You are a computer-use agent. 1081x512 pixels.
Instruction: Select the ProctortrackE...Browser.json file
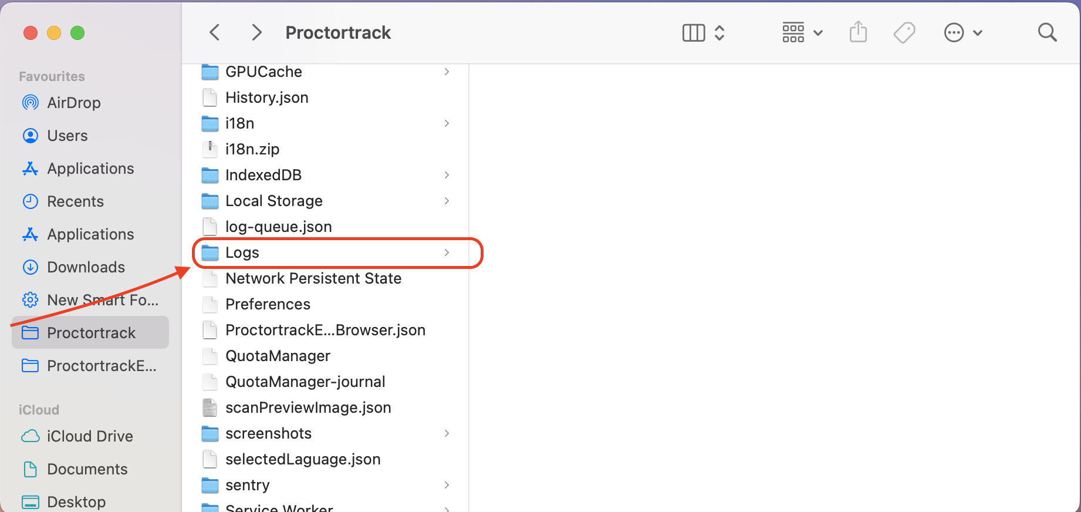pos(326,330)
